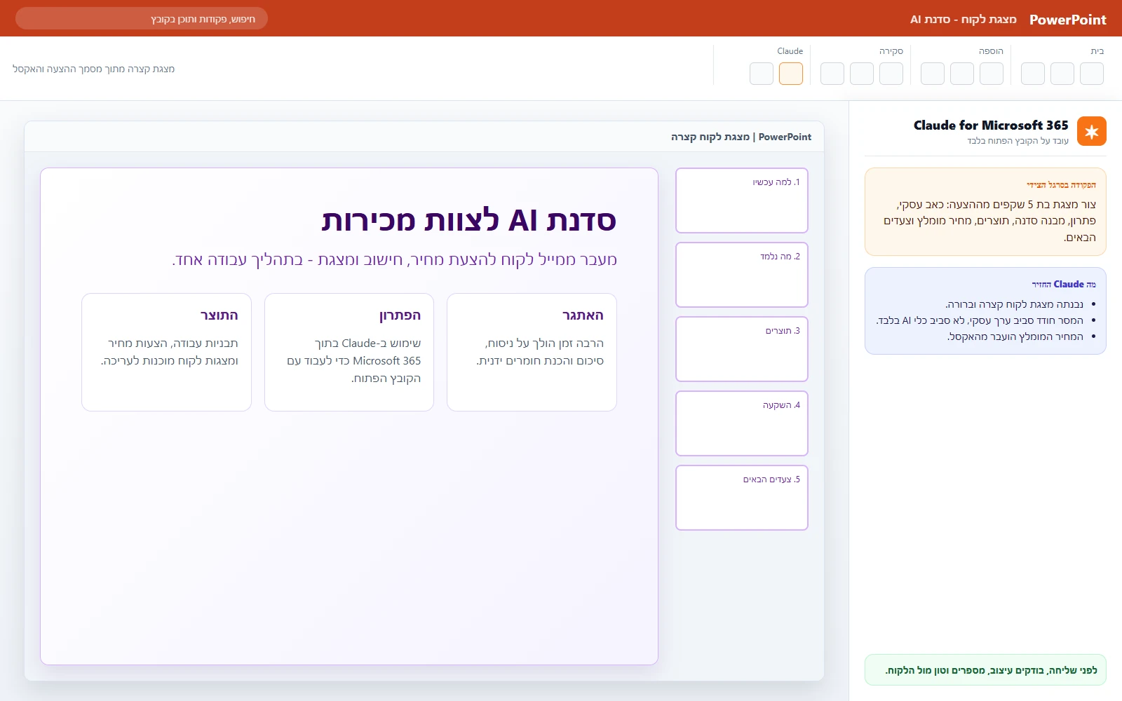Viewport: 1122px width, 701px height.
Task: Select slide thumbnail 3 תוצרים
Action: 742,349
